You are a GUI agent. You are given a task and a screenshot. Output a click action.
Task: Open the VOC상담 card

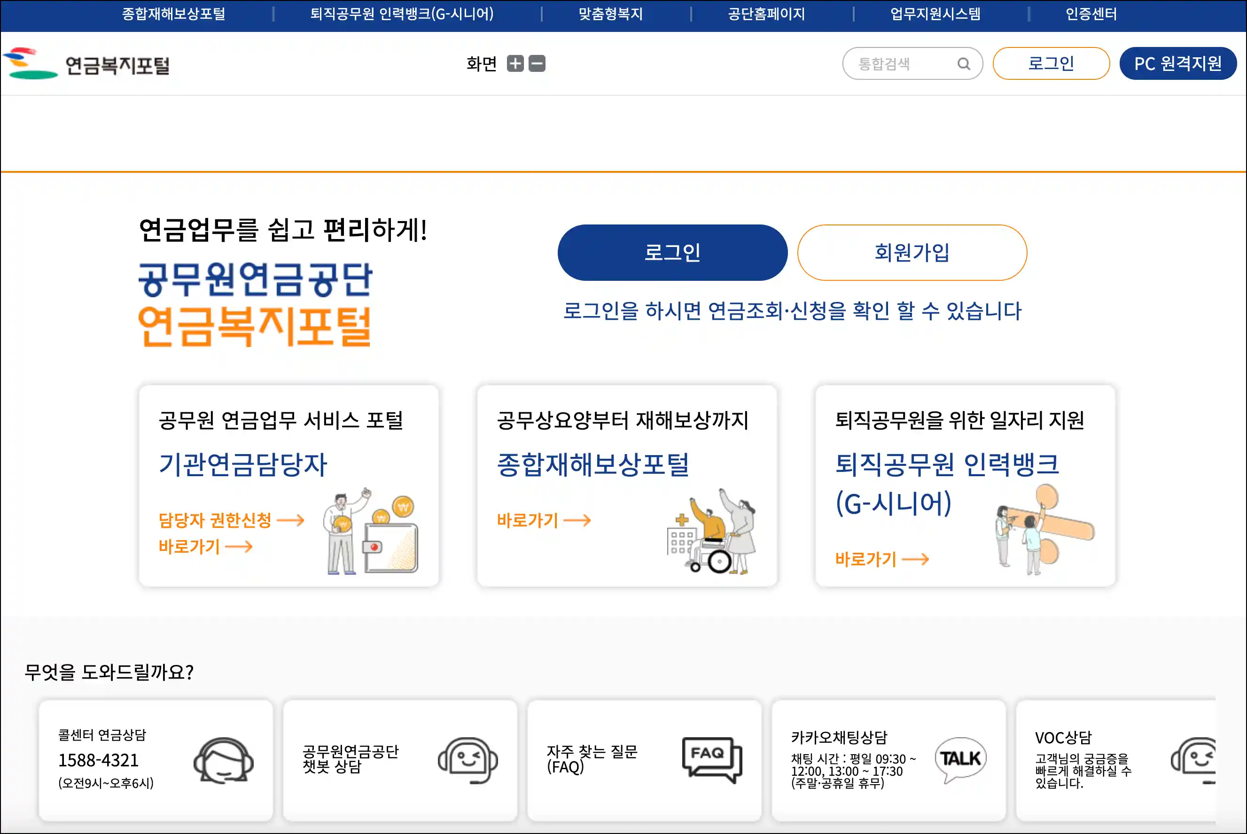coord(1115,760)
